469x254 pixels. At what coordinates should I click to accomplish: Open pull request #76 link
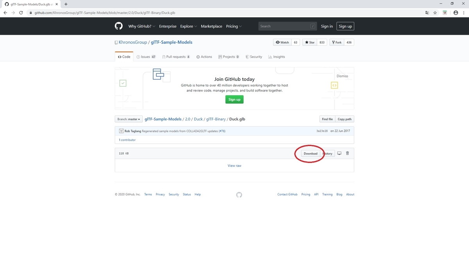[x=222, y=131]
